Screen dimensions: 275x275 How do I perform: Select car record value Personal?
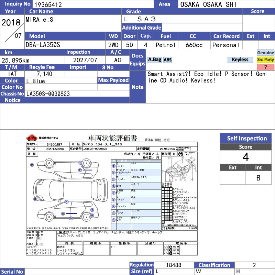coord(226,45)
